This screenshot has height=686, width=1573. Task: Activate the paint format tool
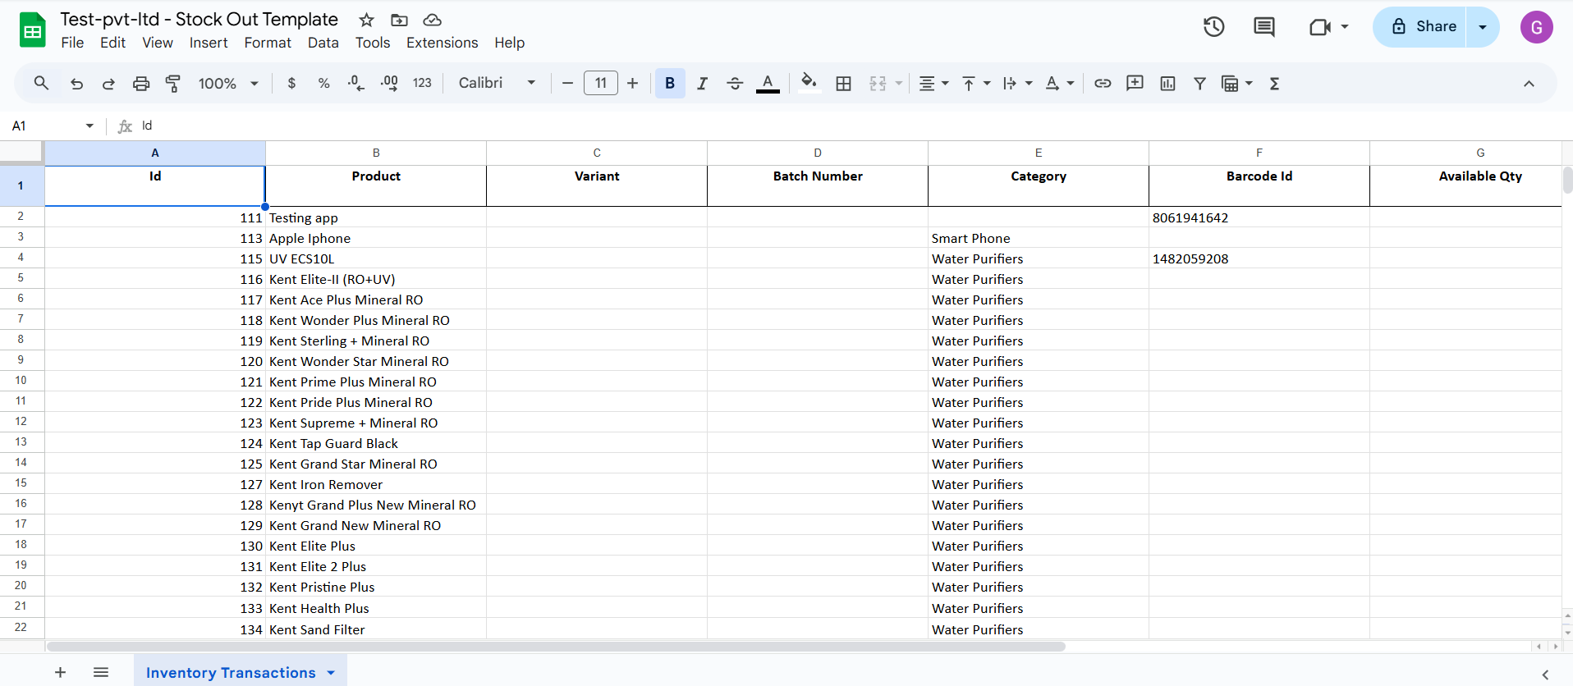tap(173, 83)
